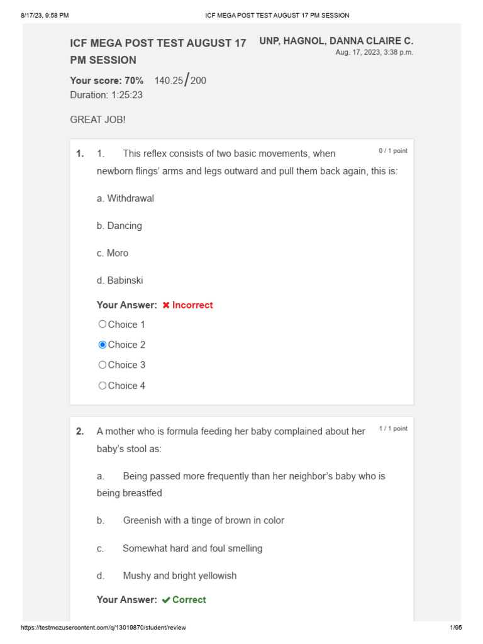Viewport: 483px width, 644px height.
Task: Select the Choice 1 radio button
Action: tap(103, 325)
